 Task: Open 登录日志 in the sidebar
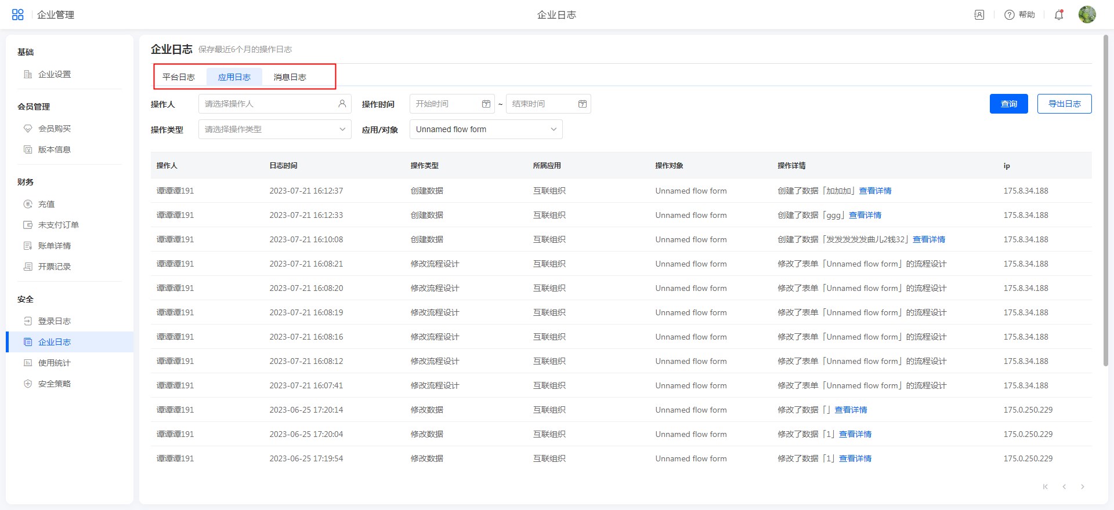[x=54, y=321]
